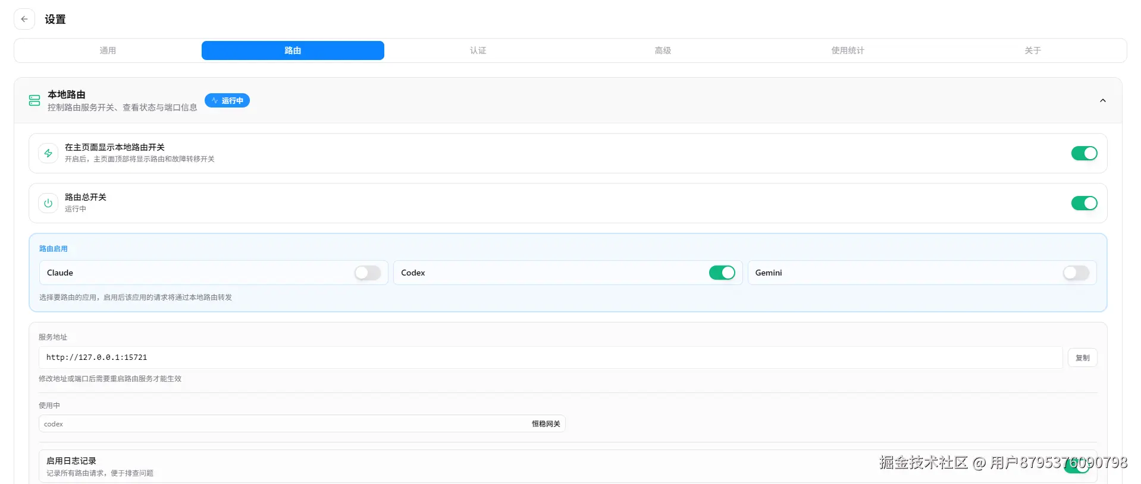Click the 使用中 label
The height and width of the screenshot is (484, 1141).
coord(49,406)
